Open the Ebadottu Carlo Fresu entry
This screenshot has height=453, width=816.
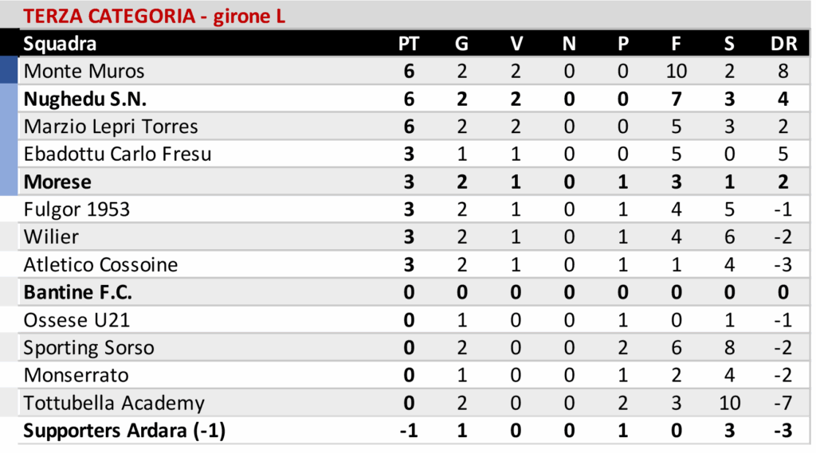(118, 154)
